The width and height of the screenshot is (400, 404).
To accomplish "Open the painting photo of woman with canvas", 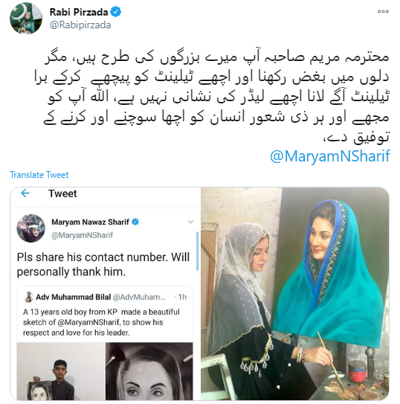I will point(295,294).
